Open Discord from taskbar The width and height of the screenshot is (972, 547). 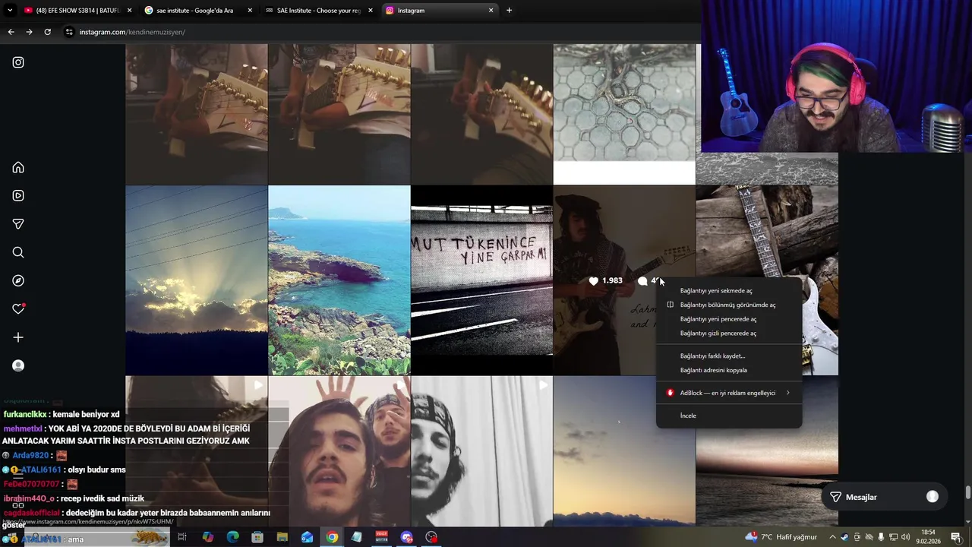pos(407,537)
